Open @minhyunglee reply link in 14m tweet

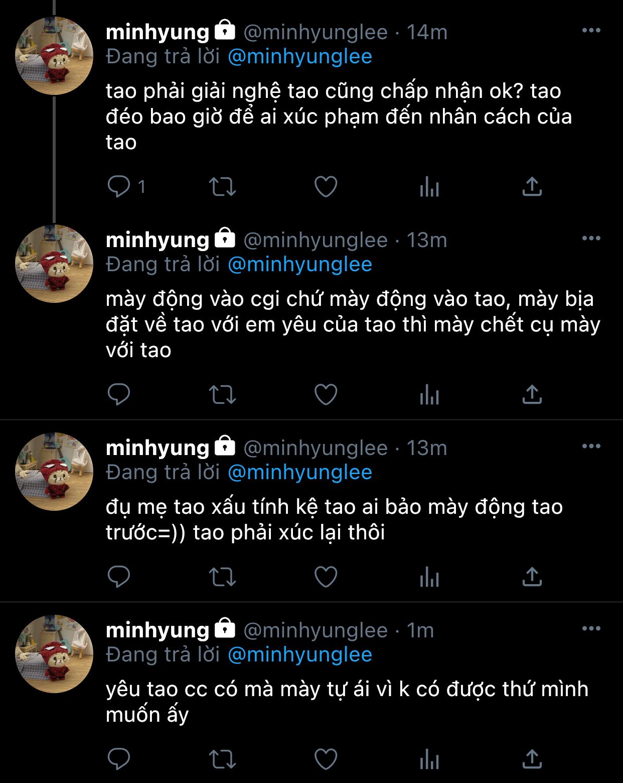300,57
